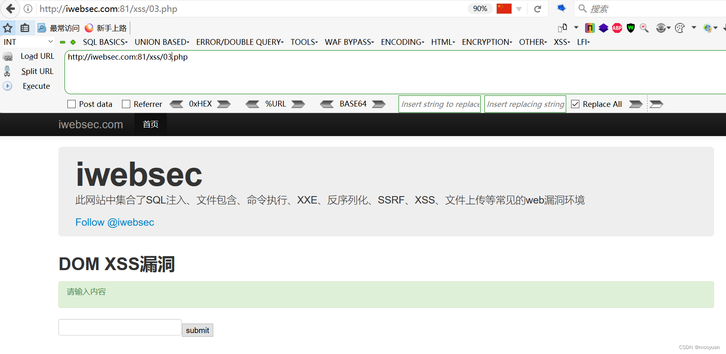Expand the TOOLS menu
Screen dimensions: 726x354
click(304, 42)
